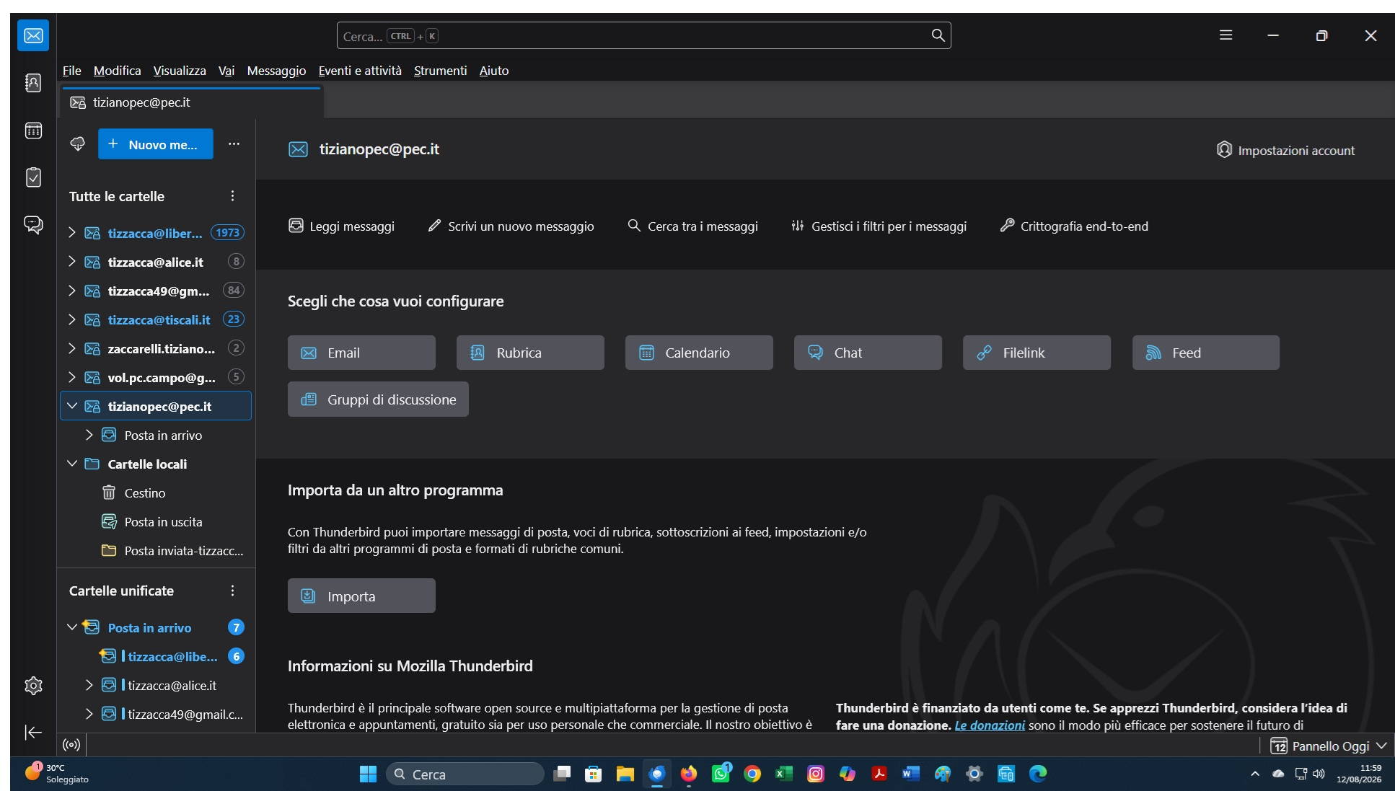Screen dimensions: 1395x791
Task: Open Firefox from the taskbar
Action: pyautogui.click(x=689, y=774)
